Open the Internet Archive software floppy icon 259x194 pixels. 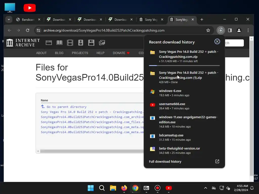(91, 43)
